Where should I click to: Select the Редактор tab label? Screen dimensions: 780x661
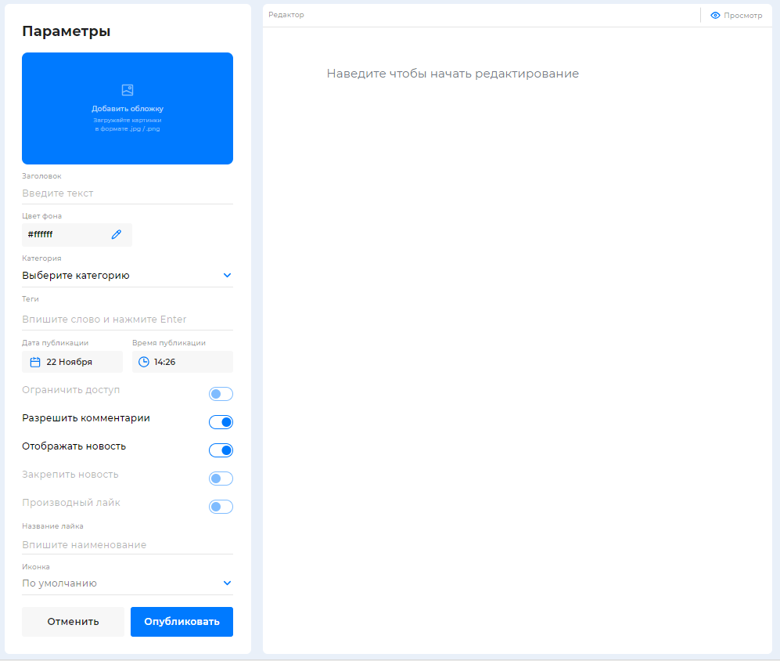(286, 15)
